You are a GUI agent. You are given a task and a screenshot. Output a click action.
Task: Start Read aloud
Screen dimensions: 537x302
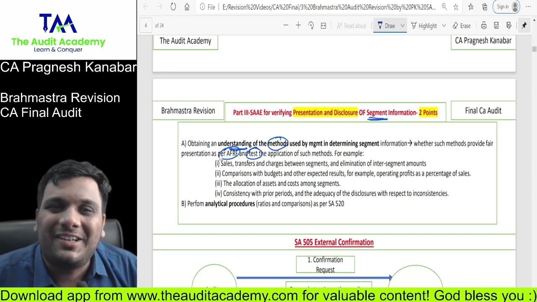(x=351, y=26)
